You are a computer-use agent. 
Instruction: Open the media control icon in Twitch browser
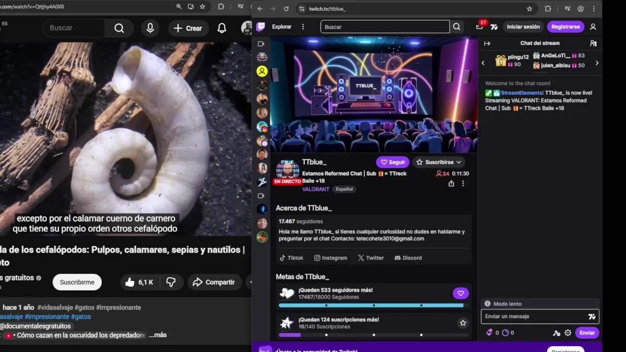[567, 9]
